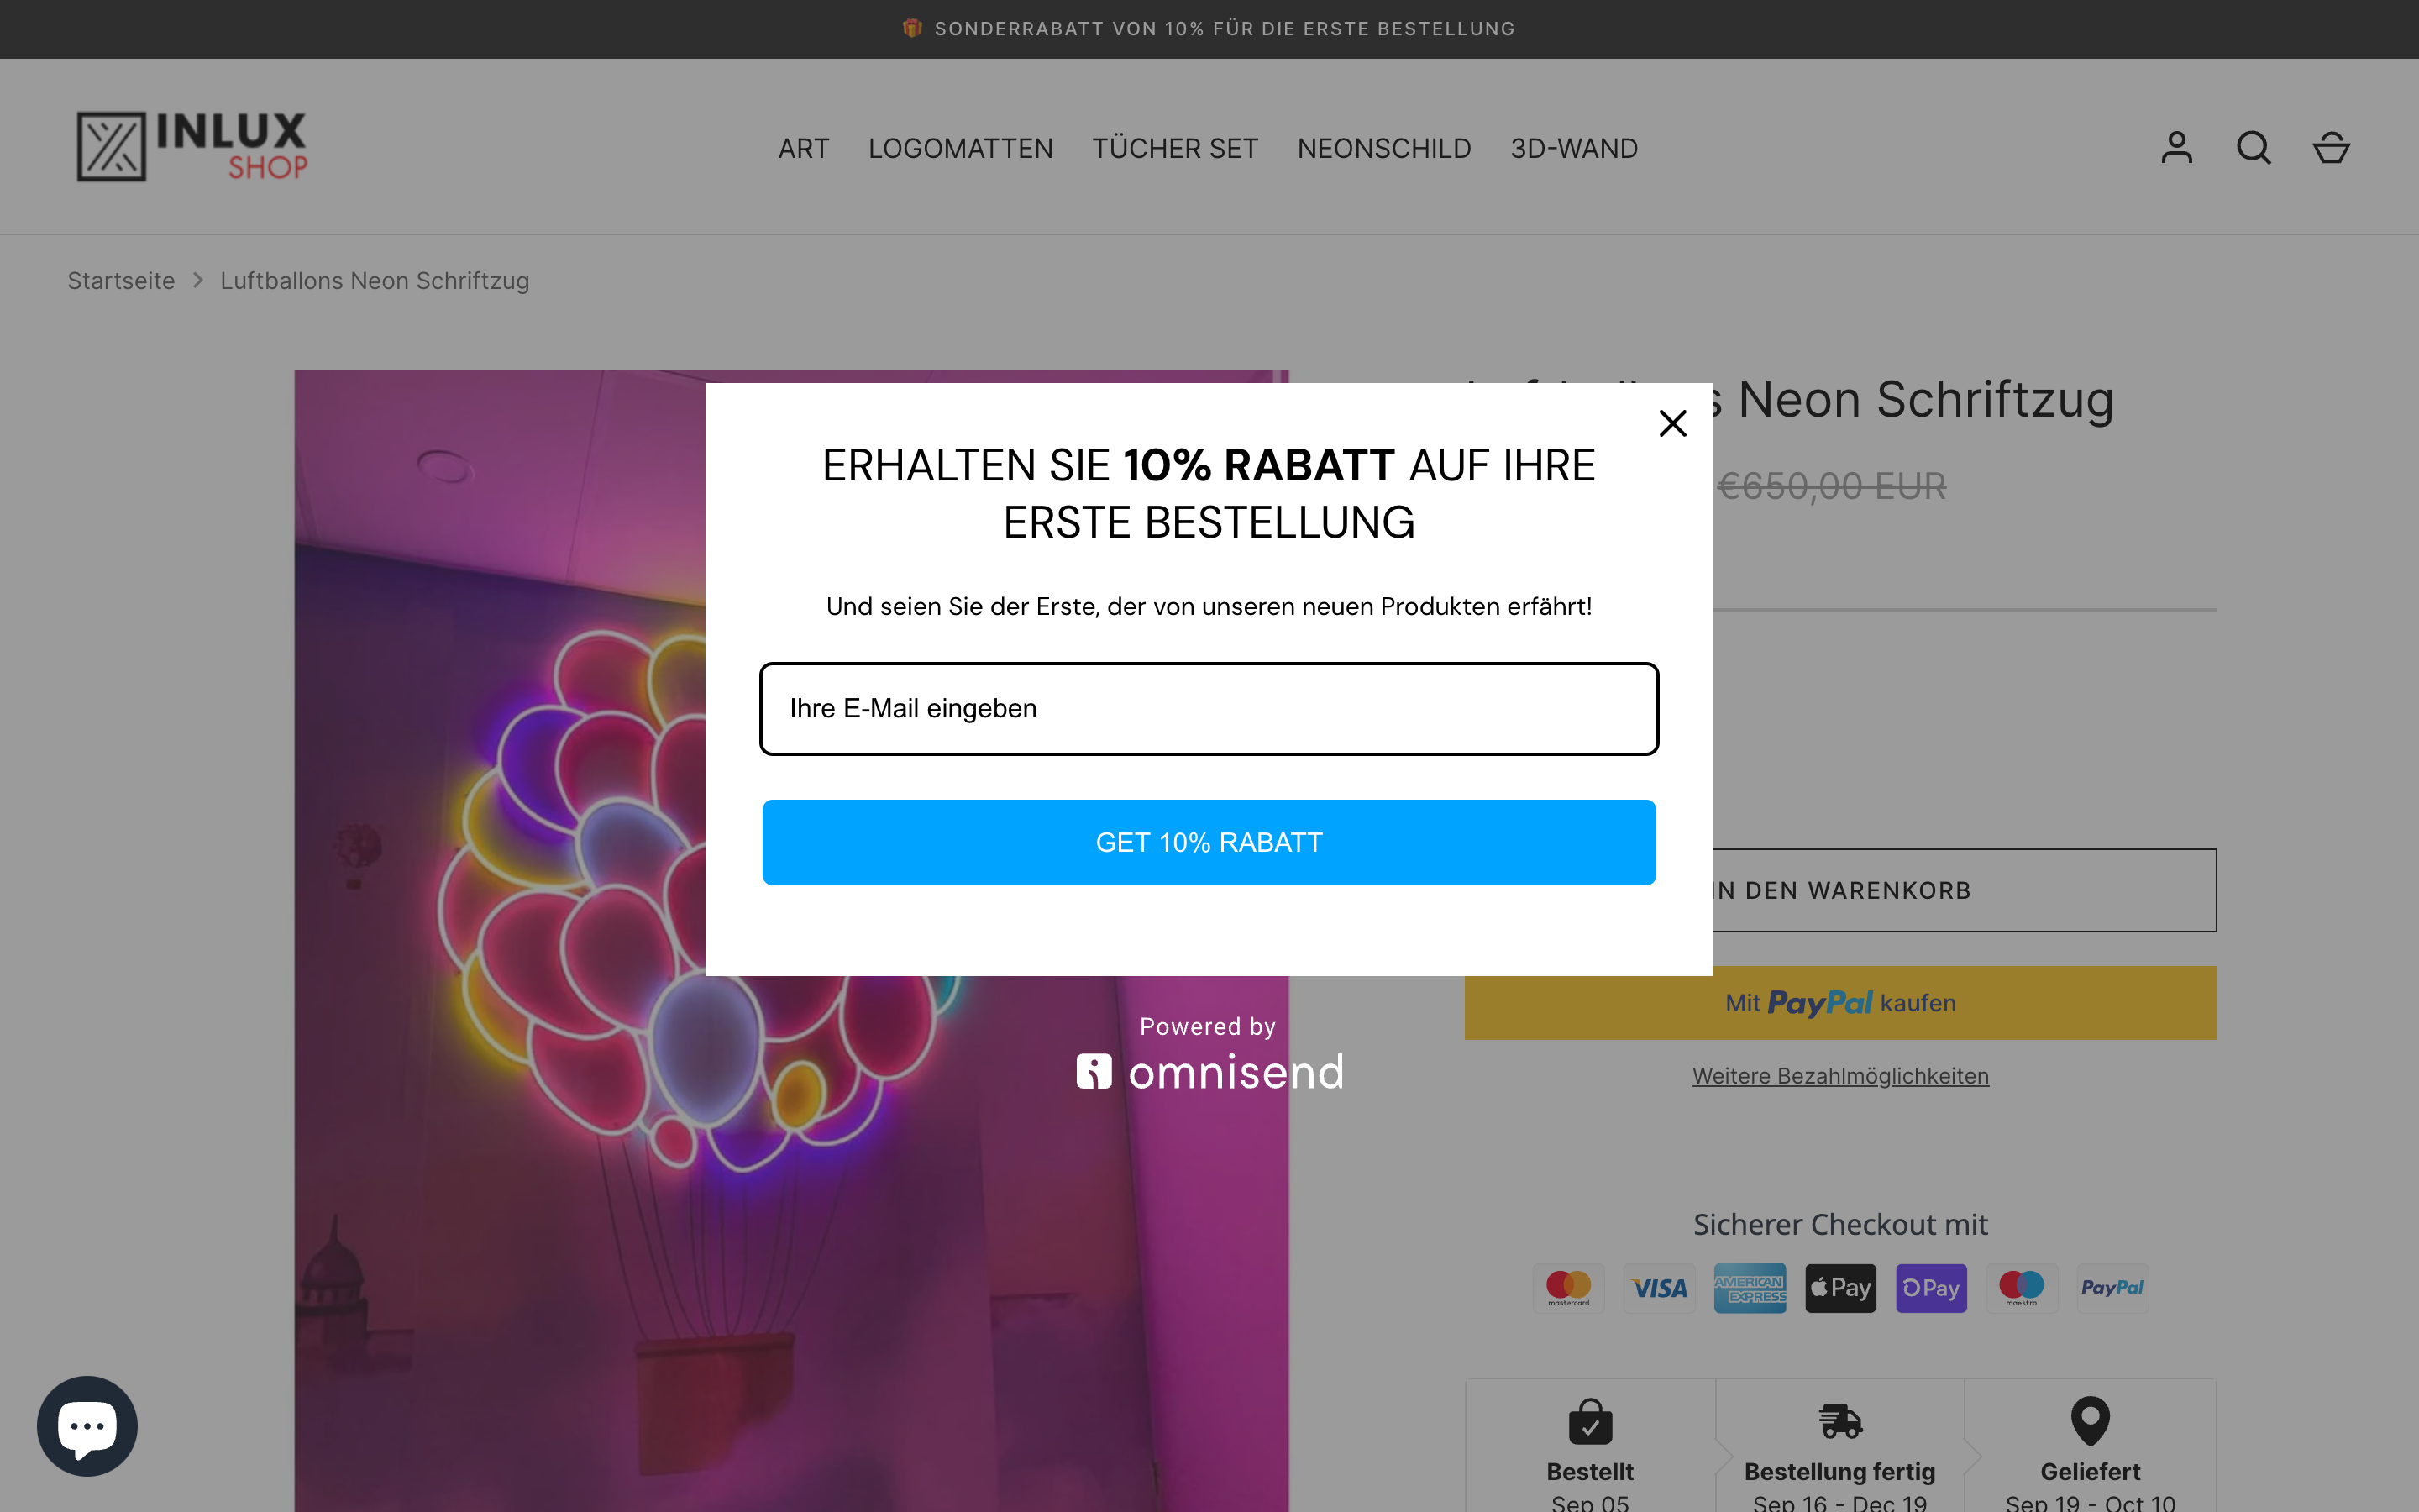Image resolution: width=2419 pixels, height=1512 pixels.
Task: Open the shopping cart icon
Action: (2330, 147)
